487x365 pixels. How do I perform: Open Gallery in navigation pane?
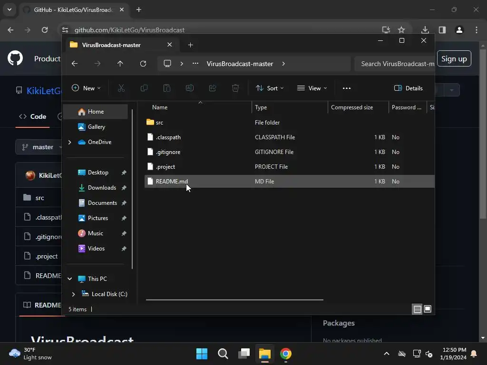pos(96,126)
